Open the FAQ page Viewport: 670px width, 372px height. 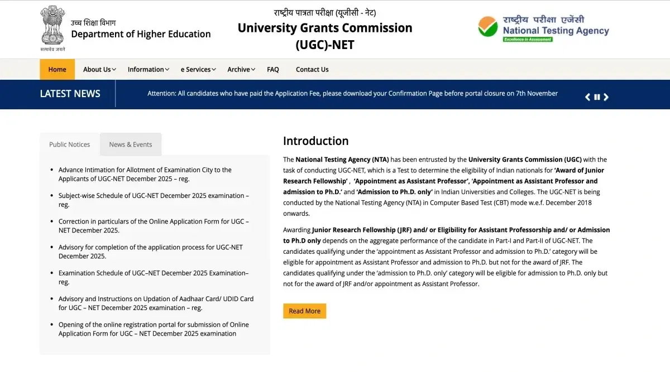coord(273,70)
